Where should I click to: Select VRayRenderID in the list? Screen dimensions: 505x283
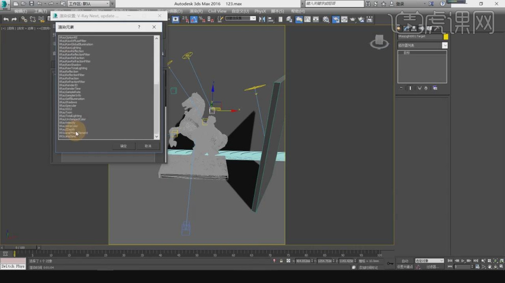pyautogui.click(x=68, y=85)
